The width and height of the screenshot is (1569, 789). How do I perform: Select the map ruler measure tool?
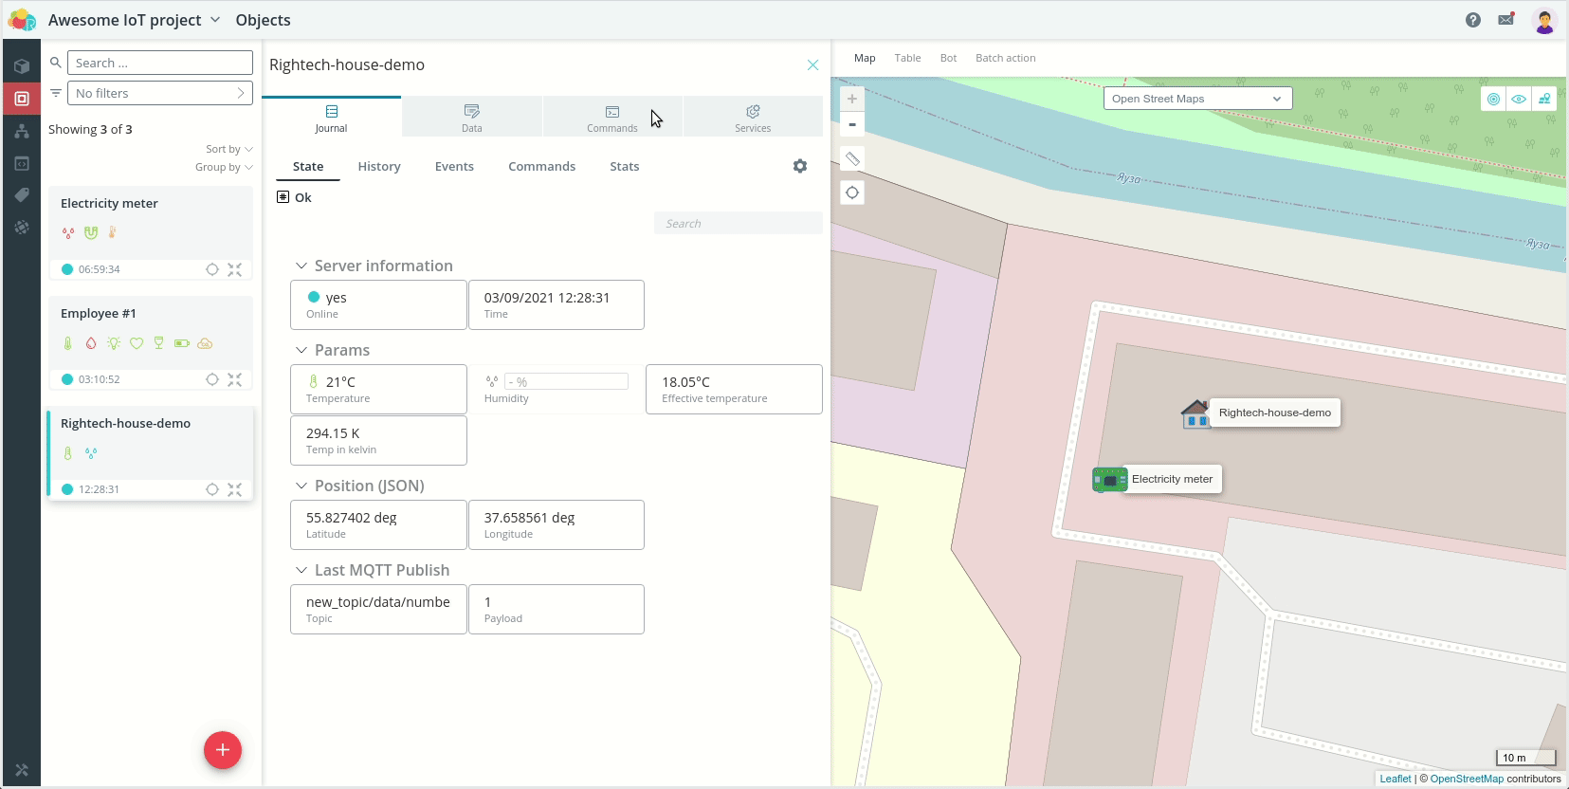pos(852,159)
